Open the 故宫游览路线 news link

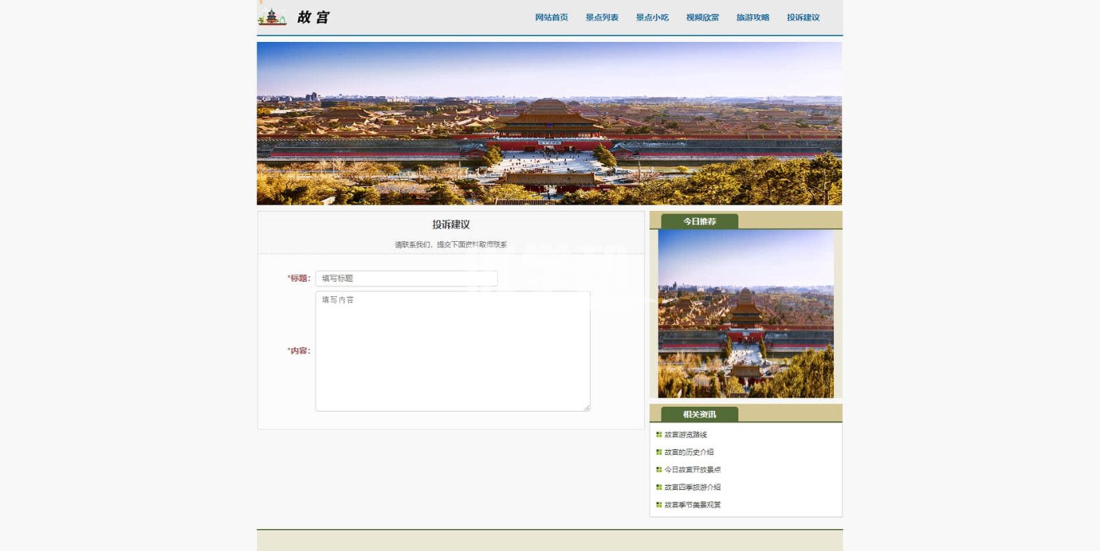(x=685, y=435)
